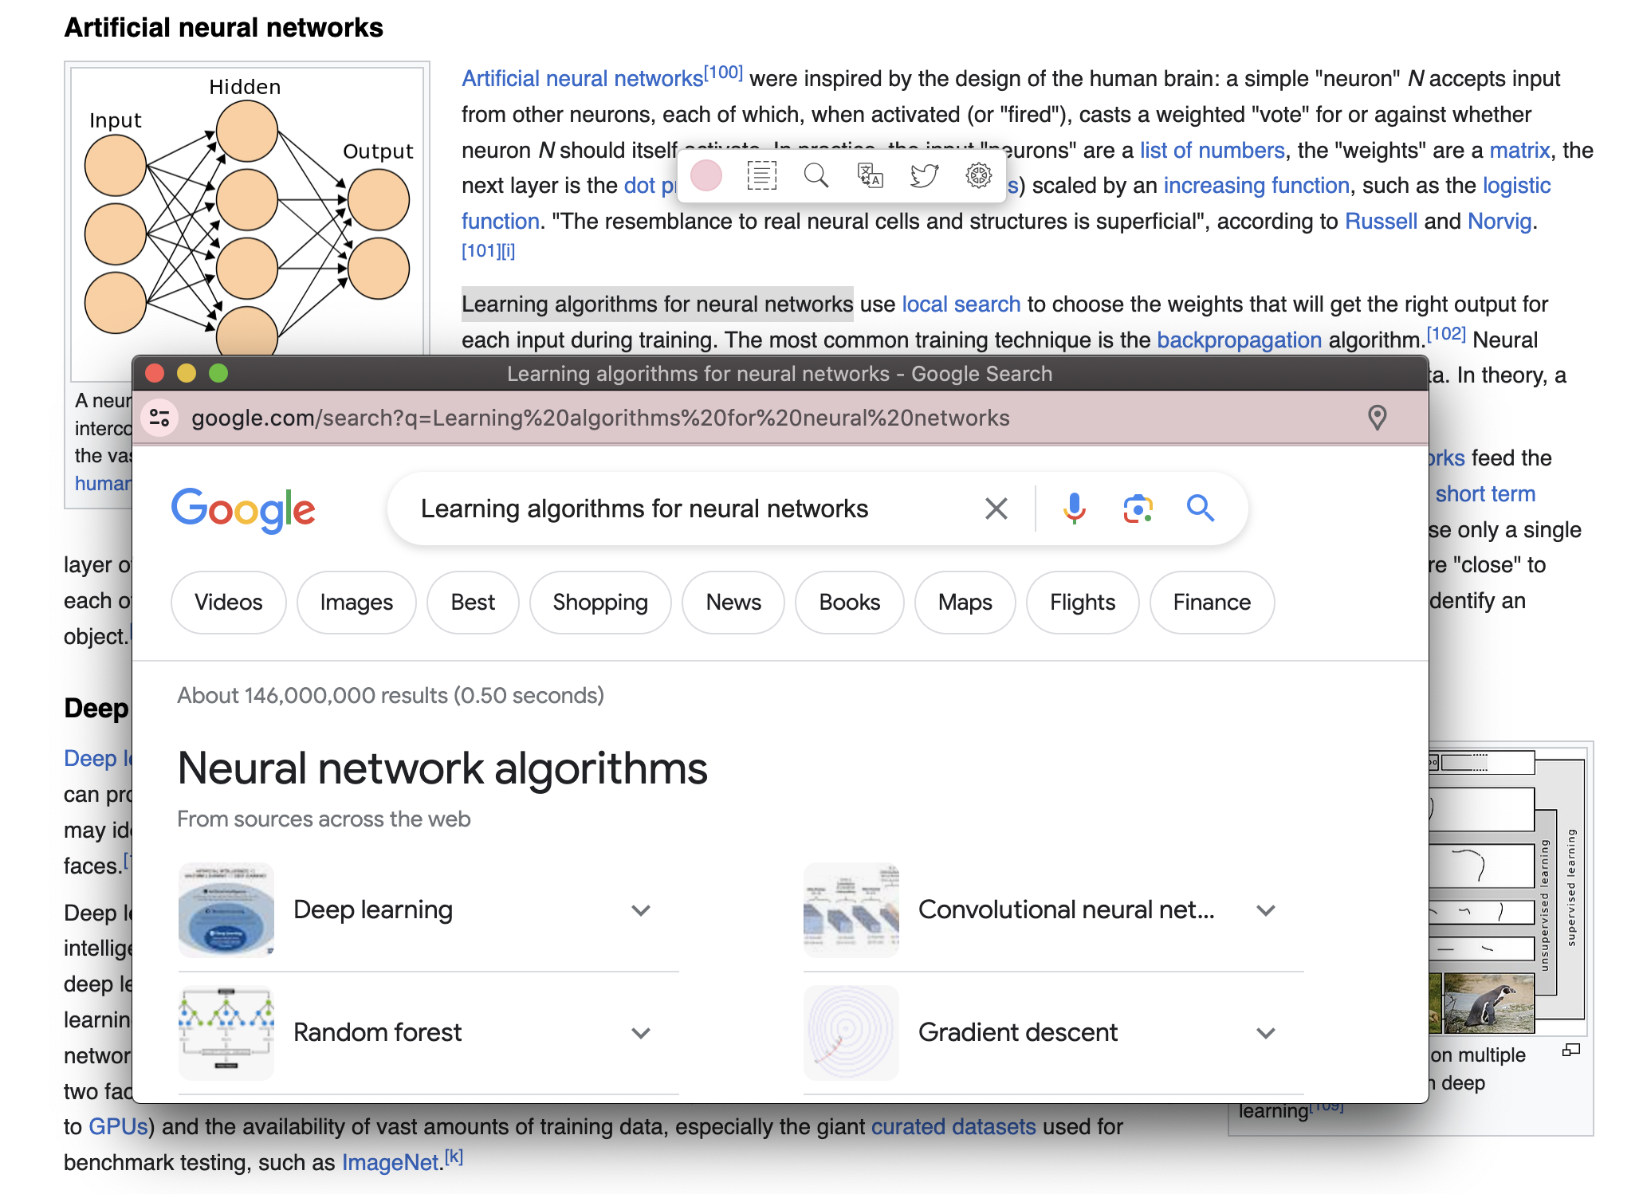Select the News filter chip
The height and width of the screenshot is (1194, 1639).
point(733,603)
